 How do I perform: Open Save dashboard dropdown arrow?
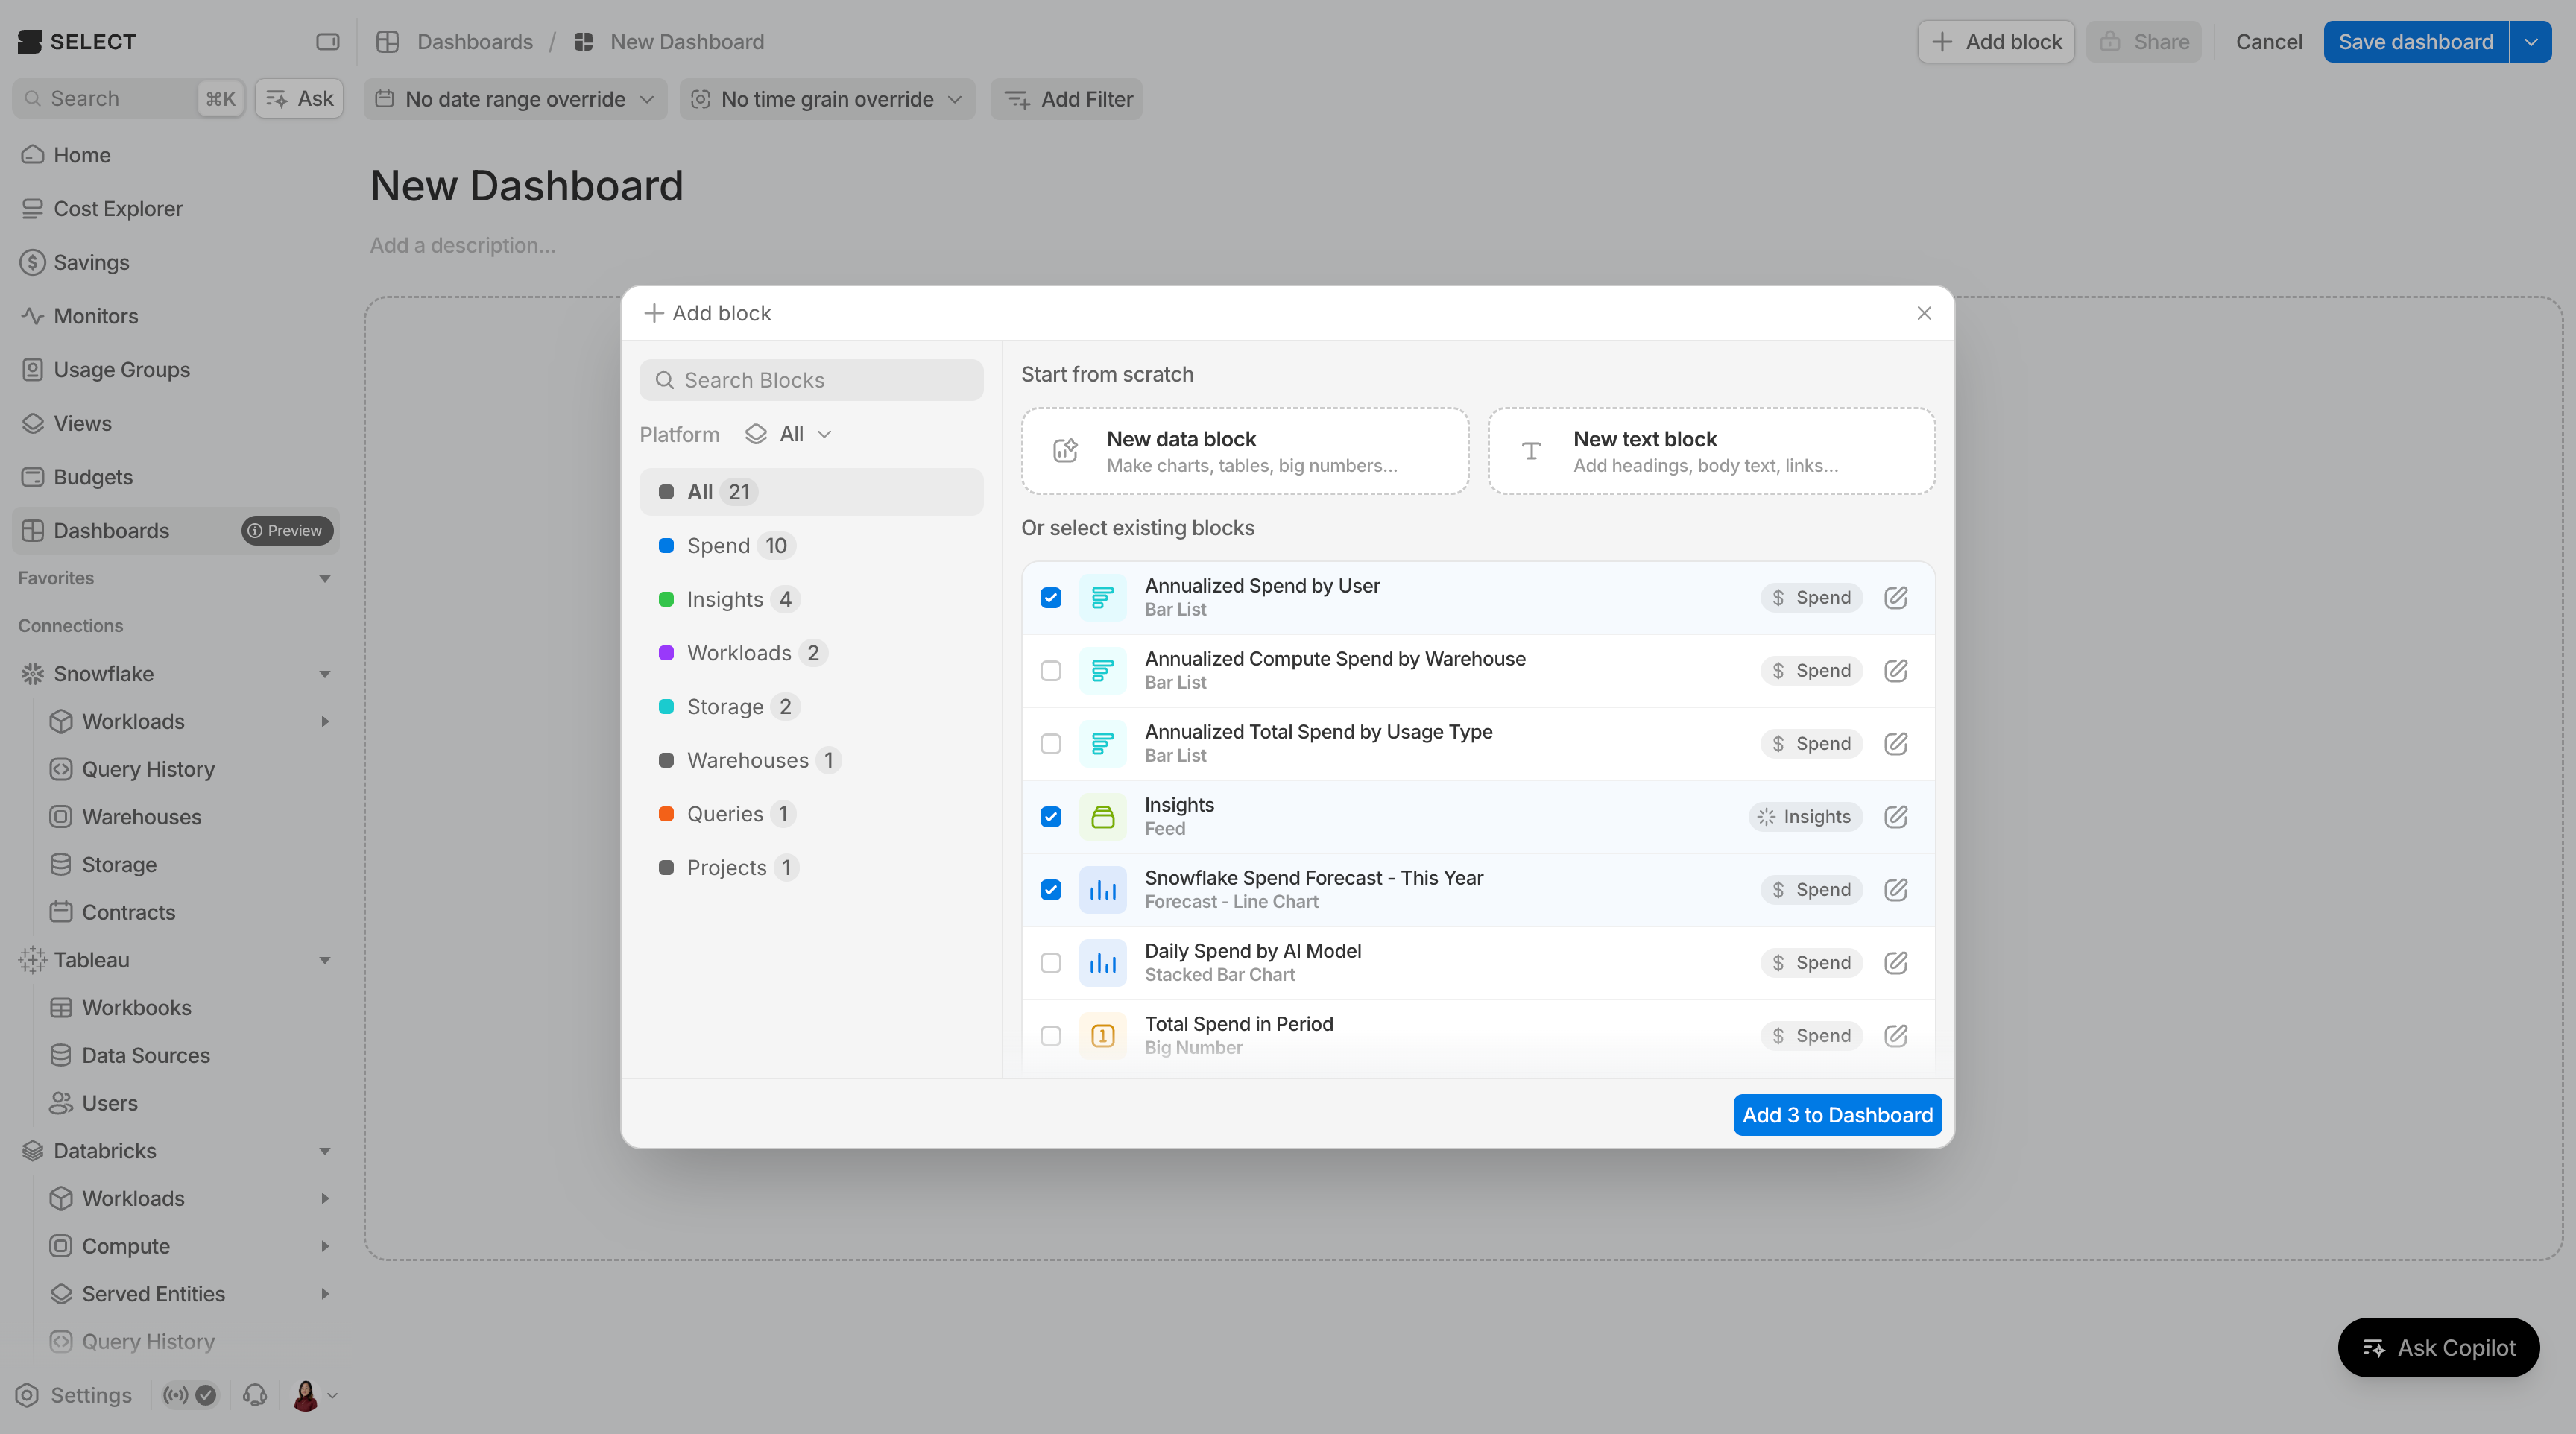pyautogui.click(x=2530, y=41)
